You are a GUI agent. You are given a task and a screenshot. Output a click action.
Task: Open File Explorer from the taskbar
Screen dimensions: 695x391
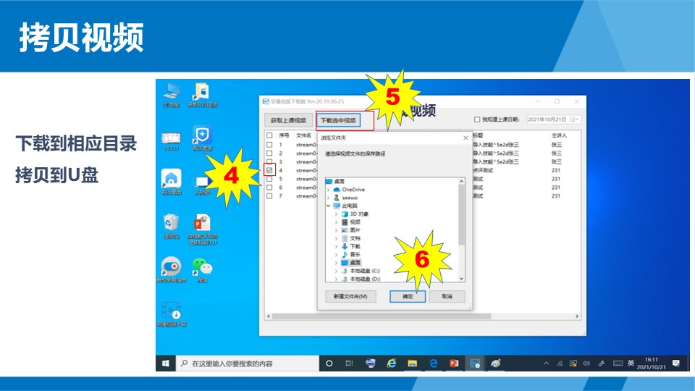[413, 363]
